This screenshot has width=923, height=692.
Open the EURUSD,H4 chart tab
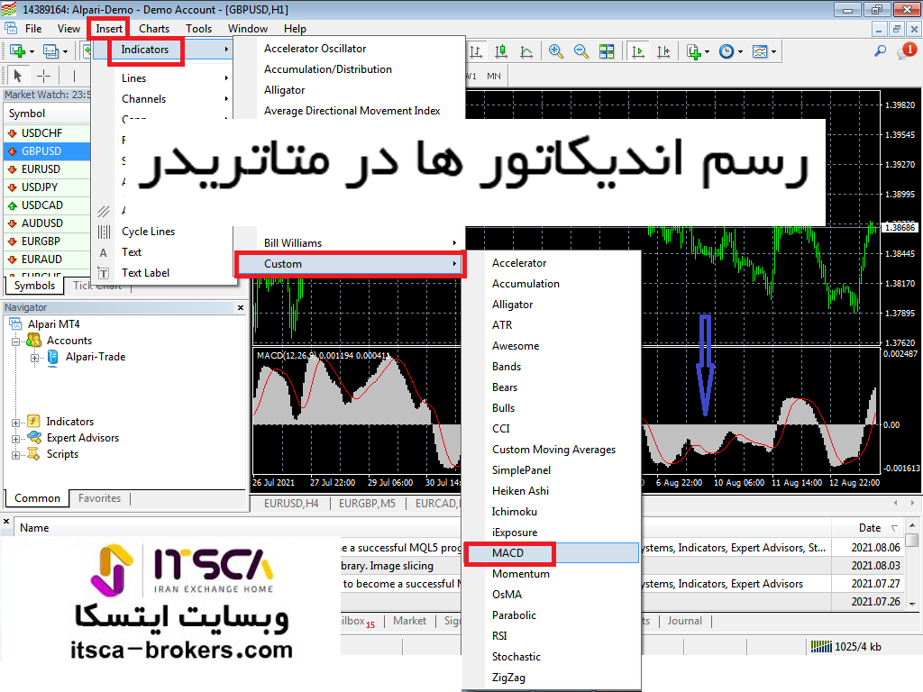(291, 504)
